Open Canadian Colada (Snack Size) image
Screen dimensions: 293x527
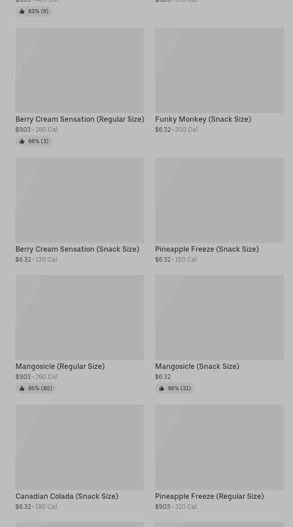coord(80,447)
